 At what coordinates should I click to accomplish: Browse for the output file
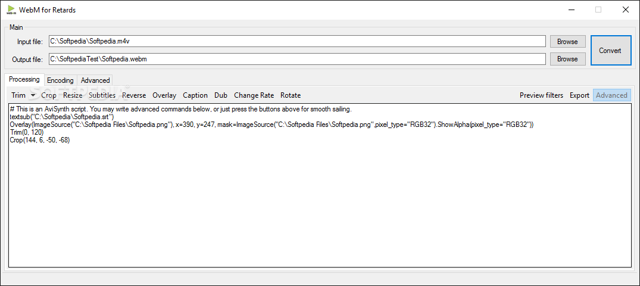(x=567, y=59)
